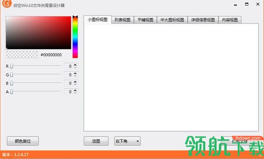Increase the G value with up arrow
Screen dimensions: 264x159
[75, 73]
